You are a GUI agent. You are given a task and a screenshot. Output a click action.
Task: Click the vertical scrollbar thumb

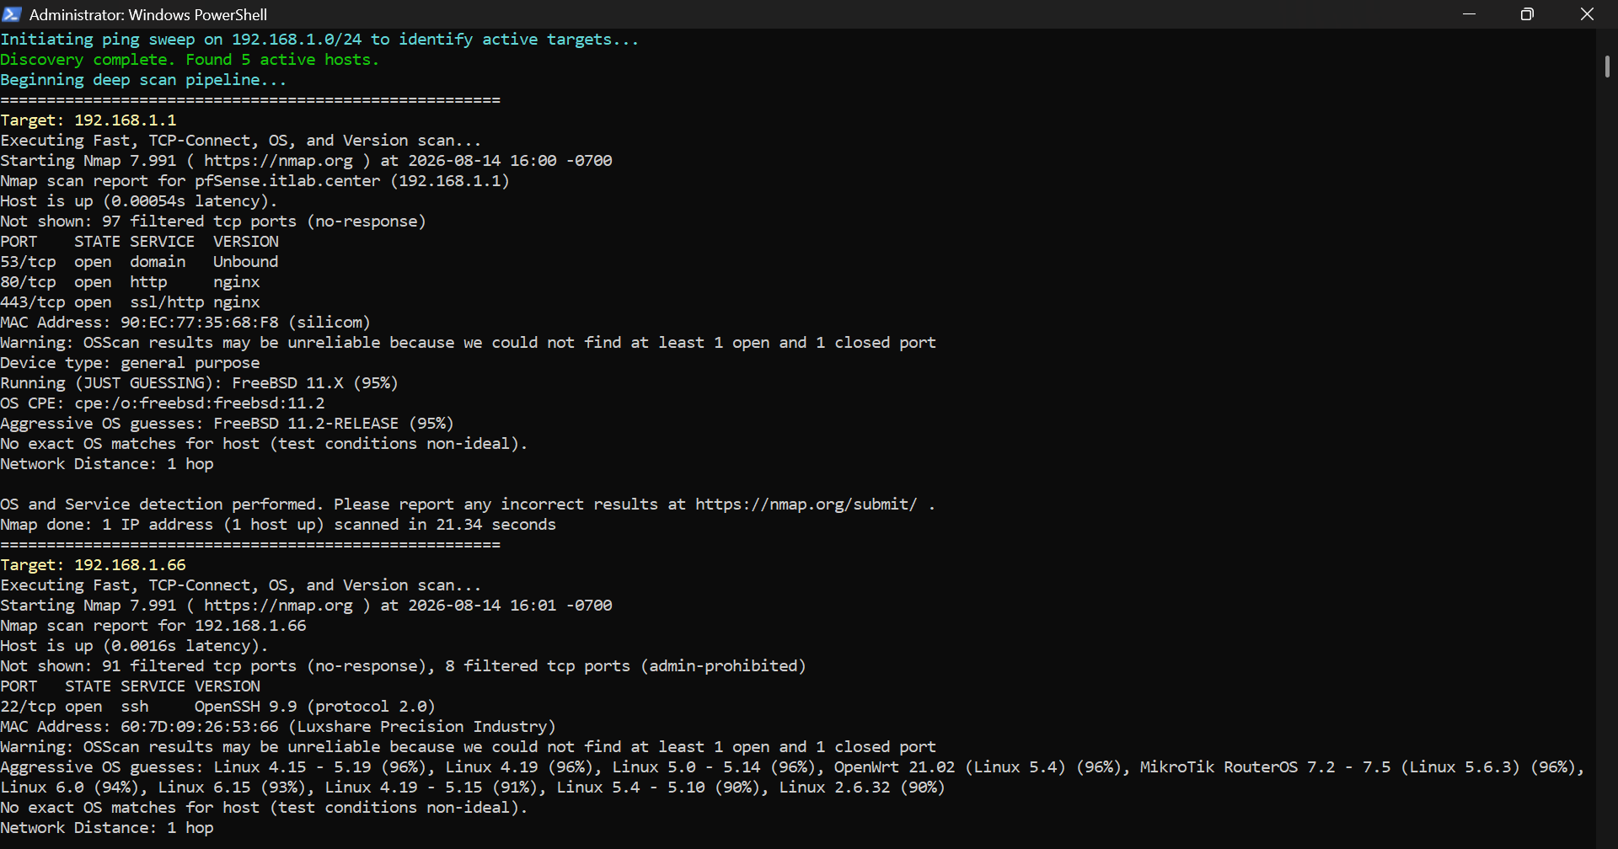pos(1607,67)
